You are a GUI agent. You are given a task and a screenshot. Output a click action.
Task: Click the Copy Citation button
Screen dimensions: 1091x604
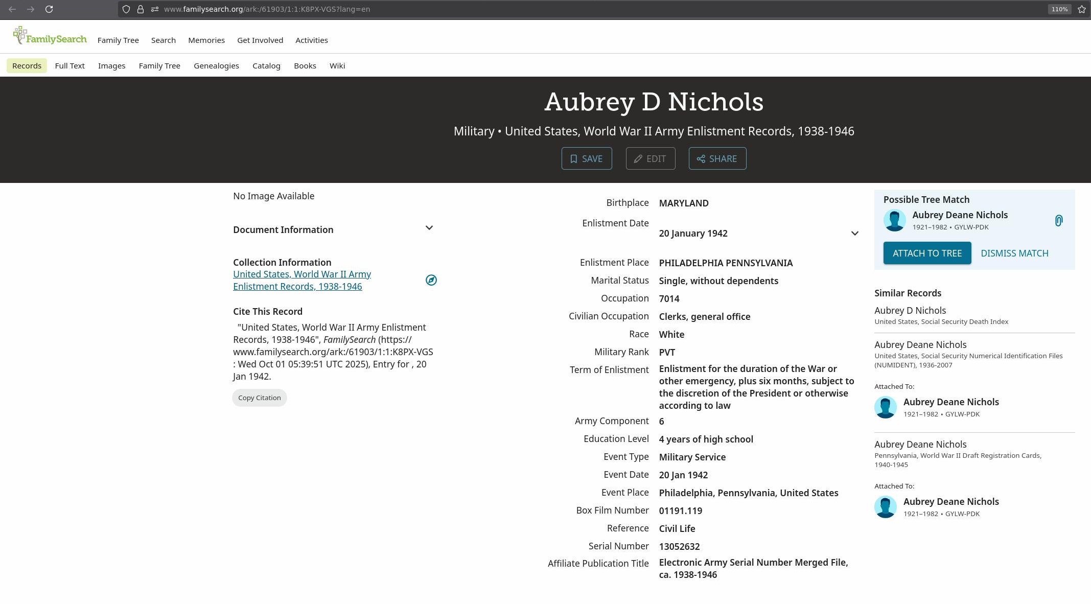(260, 398)
